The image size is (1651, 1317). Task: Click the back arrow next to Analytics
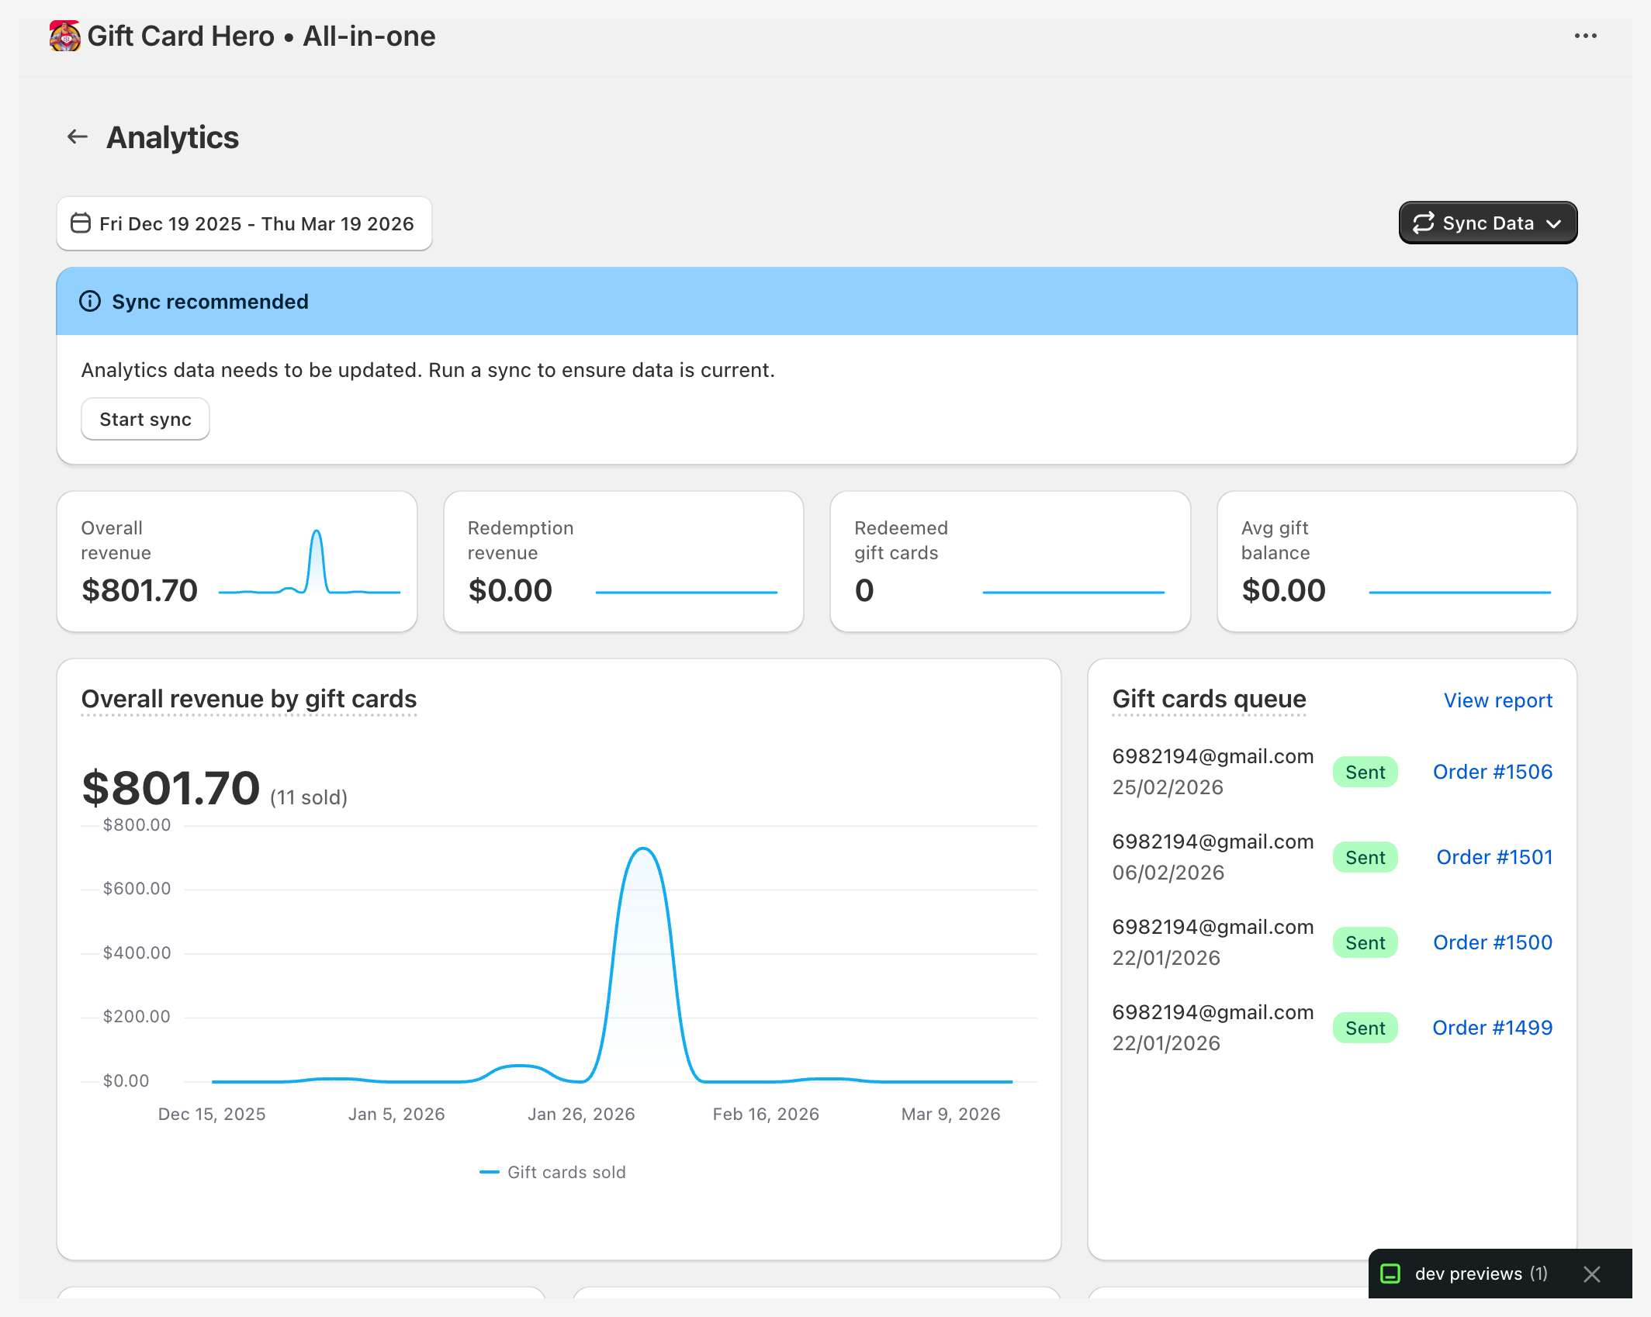click(x=78, y=137)
